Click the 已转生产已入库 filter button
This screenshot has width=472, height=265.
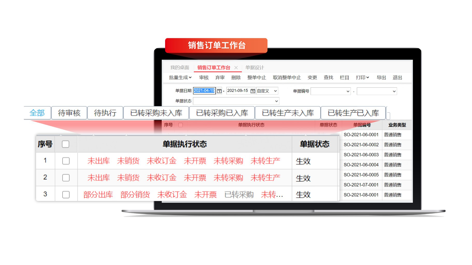(x=353, y=113)
